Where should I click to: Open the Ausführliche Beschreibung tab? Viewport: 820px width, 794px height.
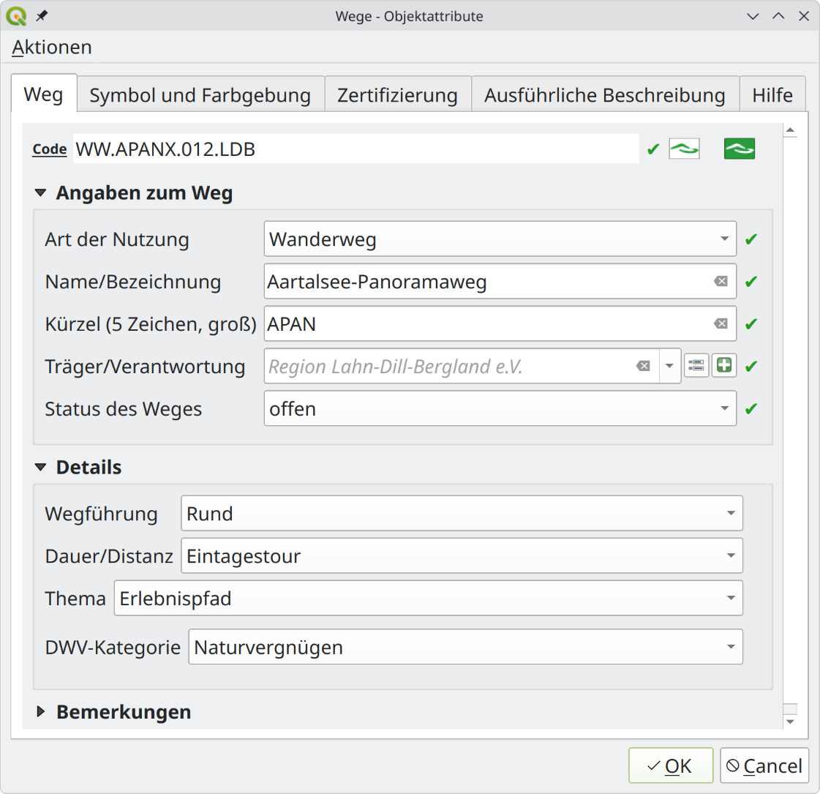(x=604, y=94)
